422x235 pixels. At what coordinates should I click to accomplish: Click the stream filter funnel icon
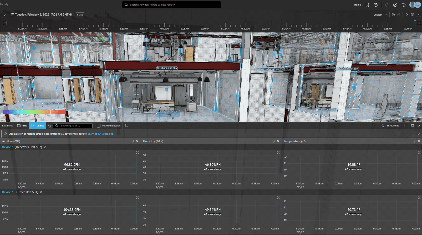tap(49, 126)
